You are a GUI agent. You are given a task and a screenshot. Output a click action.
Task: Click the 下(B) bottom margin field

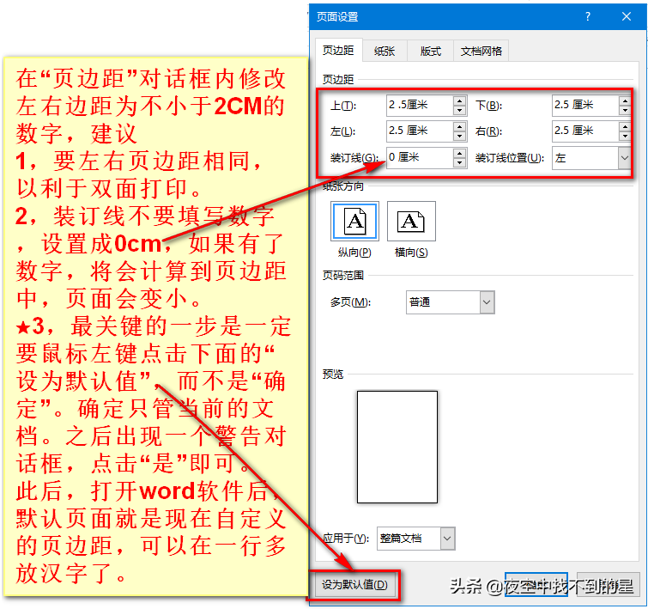coord(585,105)
